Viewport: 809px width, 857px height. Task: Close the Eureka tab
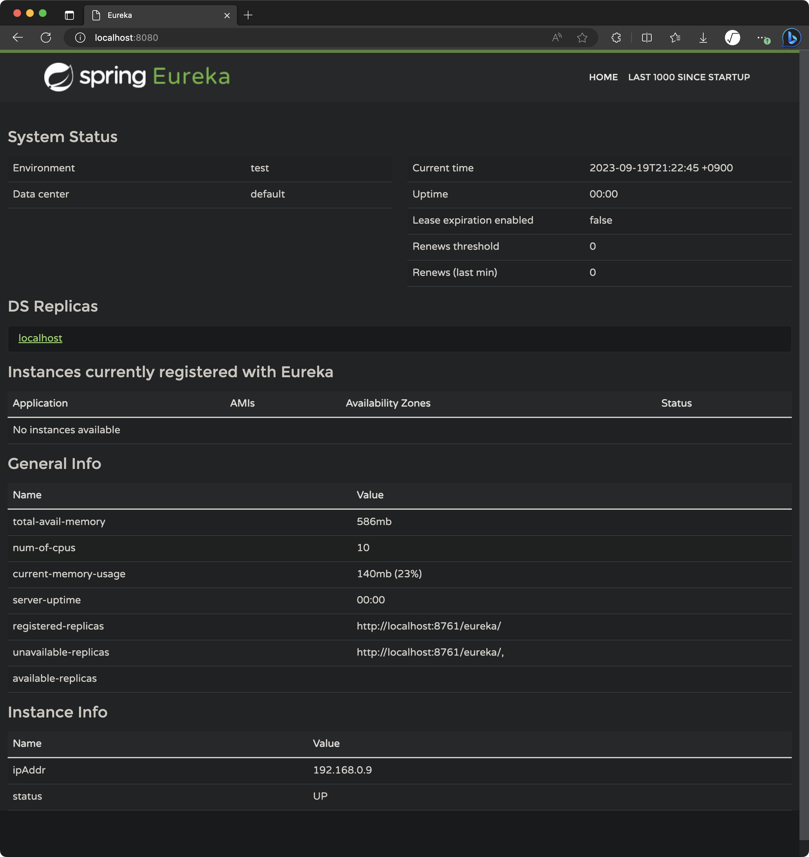tap(227, 16)
